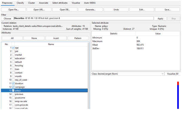The image size is (182, 113).
Task: Select the Maximum value 999 cell
Action: click(x=158, y=41)
